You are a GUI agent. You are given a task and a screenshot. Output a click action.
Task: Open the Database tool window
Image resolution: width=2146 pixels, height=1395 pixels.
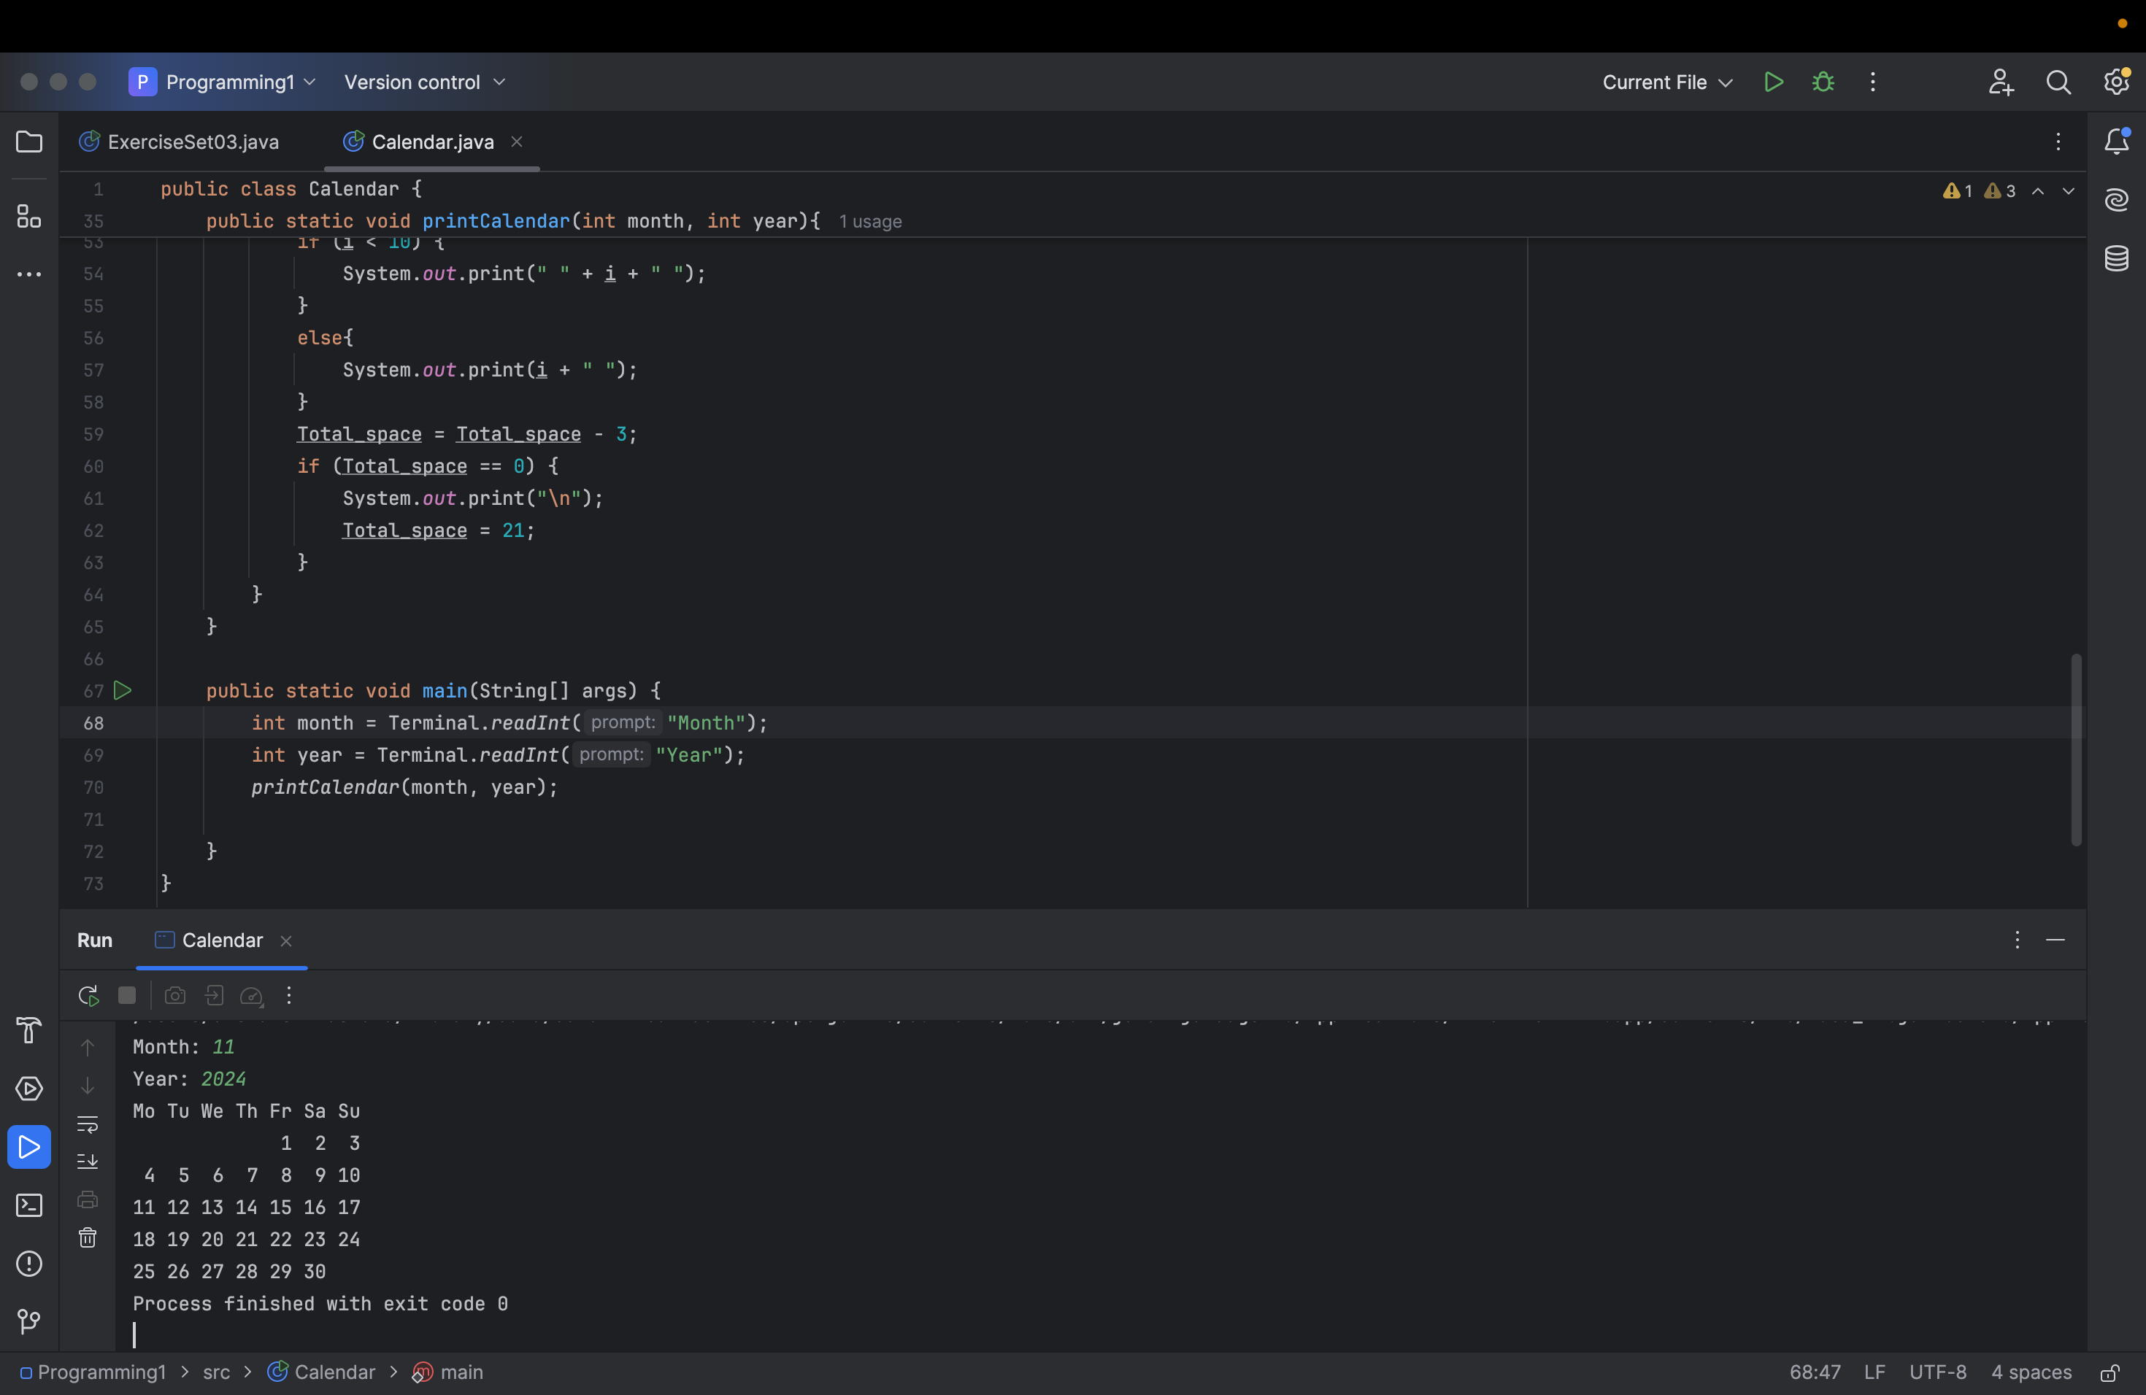(2115, 258)
